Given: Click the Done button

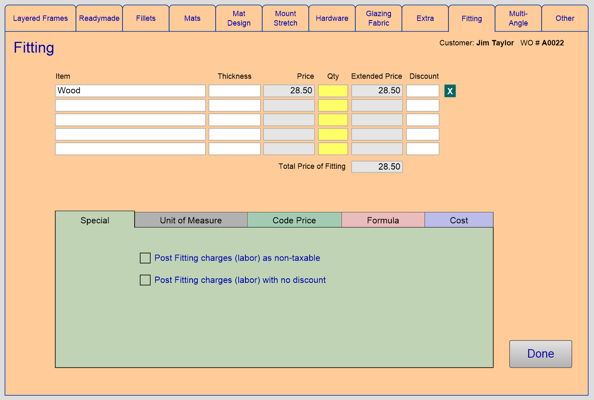Looking at the screenshot, I should pos(540,354).
